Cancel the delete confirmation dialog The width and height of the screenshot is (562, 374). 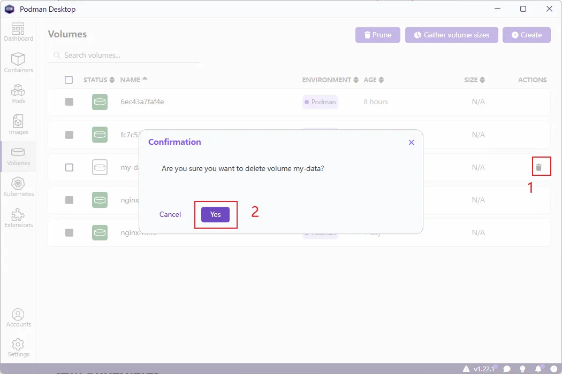(170, 214)
